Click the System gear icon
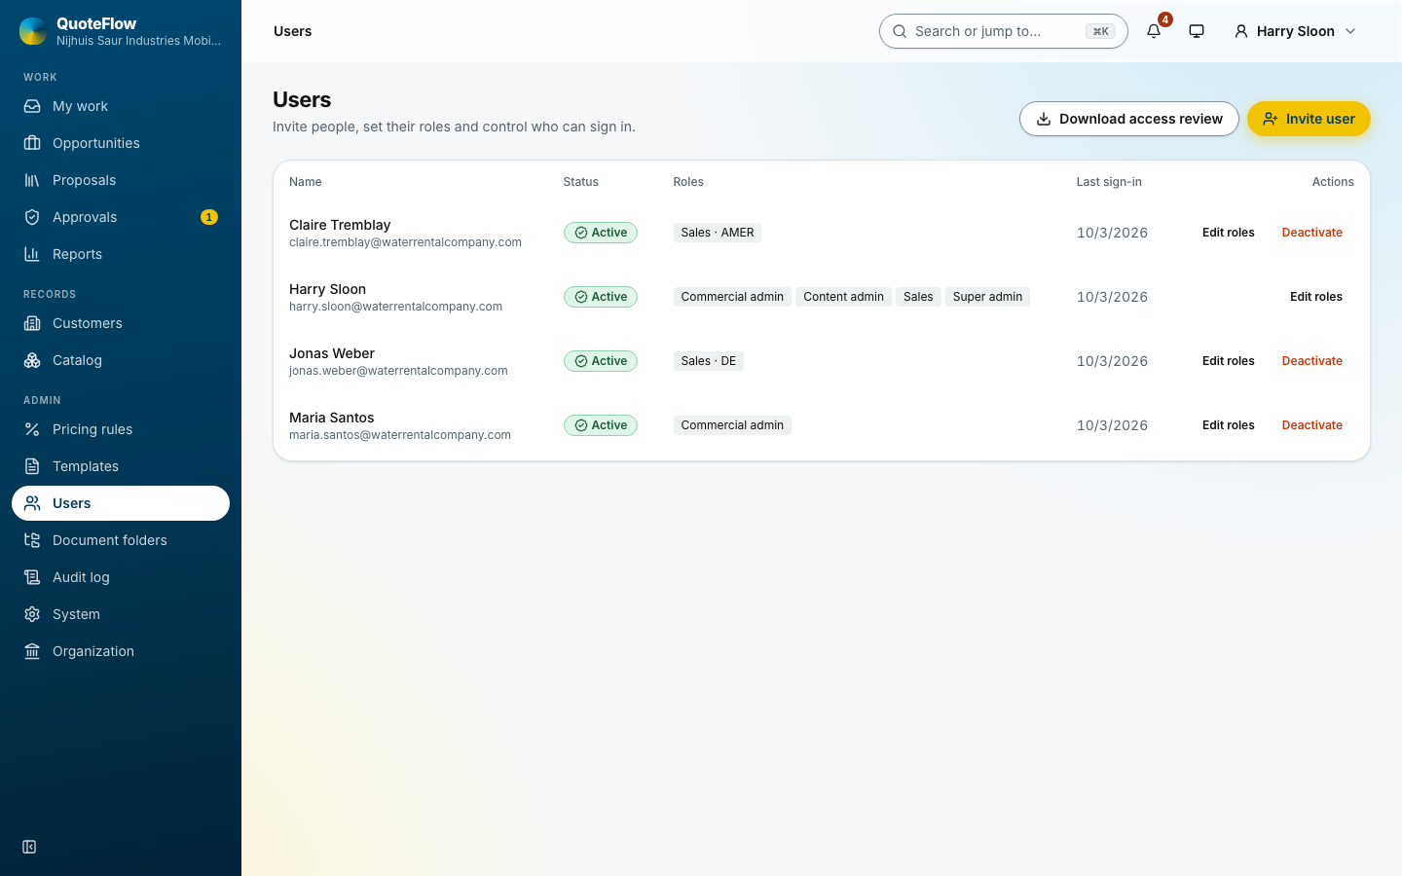The height and width of the screenshot is (876, 1402). [x=32, y=614]
